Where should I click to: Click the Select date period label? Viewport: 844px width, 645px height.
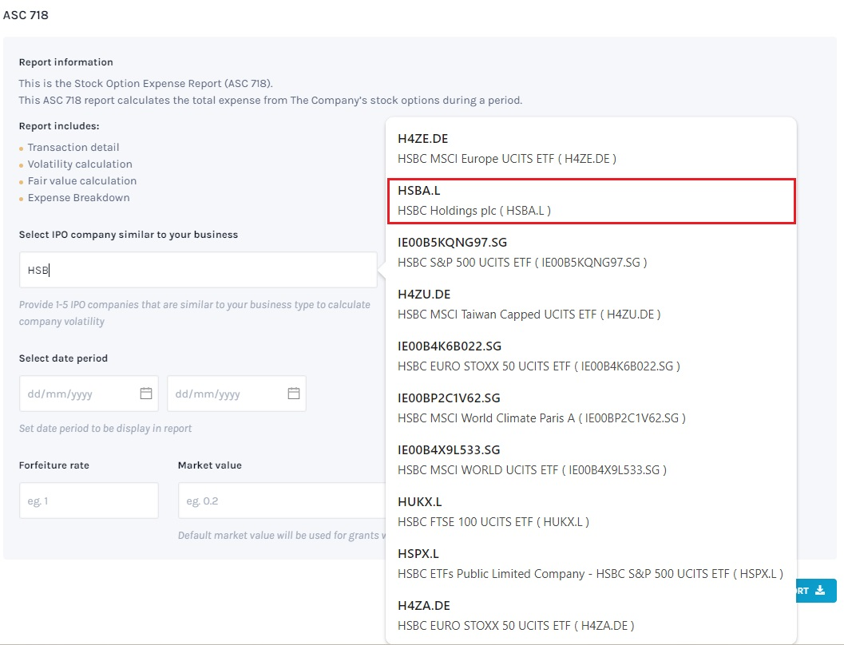point(63,358)
